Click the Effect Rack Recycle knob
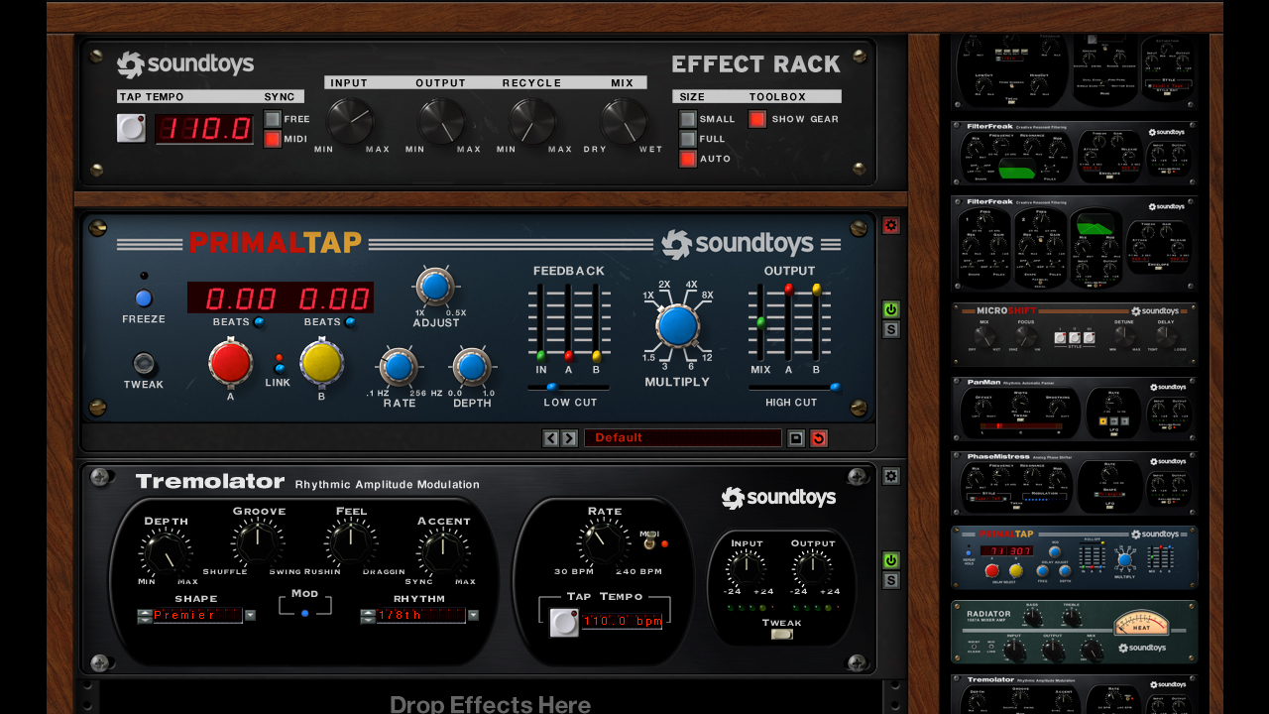This screenshot has width=1269, height=714. (x=532, y=121)
